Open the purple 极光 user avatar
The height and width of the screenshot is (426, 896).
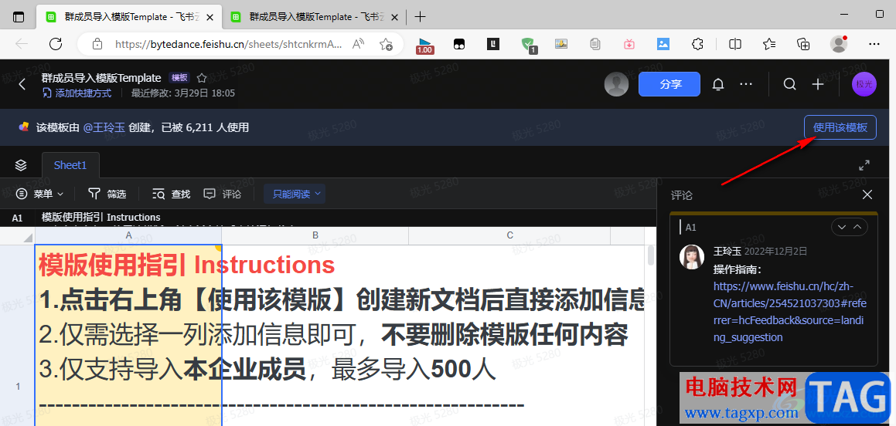(x=864, y=84)
